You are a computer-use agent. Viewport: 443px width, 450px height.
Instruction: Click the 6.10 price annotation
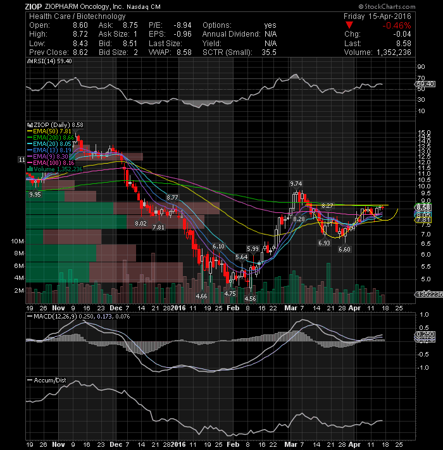pos(218,246)
